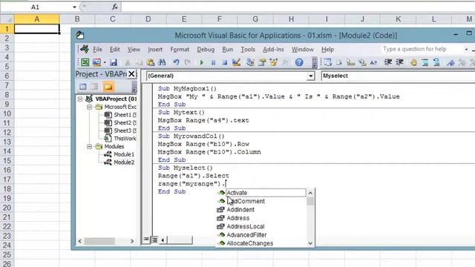Toggle bookmark with the blue flag icon
Image resolution: width=475 pixels, height=267 pixels.
(451, 62)
